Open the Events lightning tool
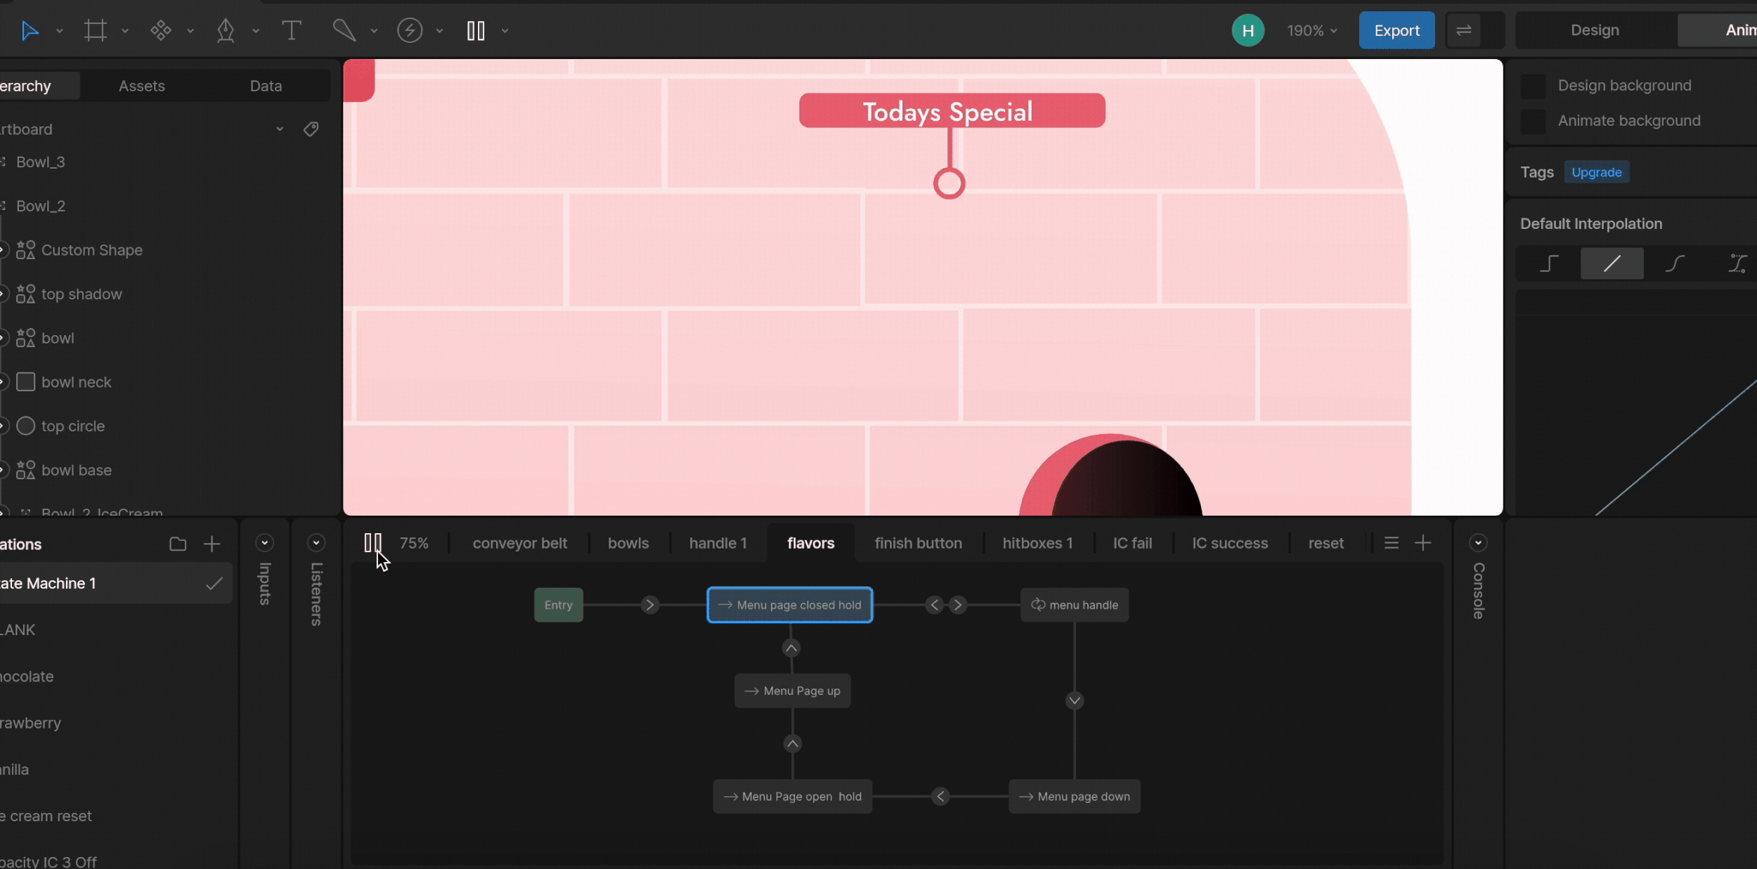Image resolution: width=1757 pixels, height=869 pixels. pyautogui.click(x=410, y=31)
